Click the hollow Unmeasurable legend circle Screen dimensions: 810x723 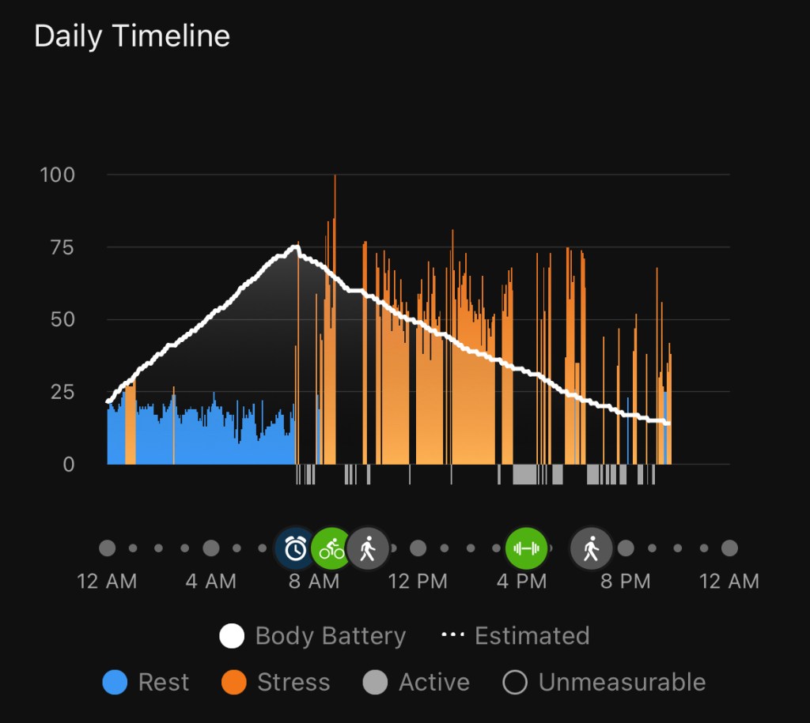coord(515,683)
